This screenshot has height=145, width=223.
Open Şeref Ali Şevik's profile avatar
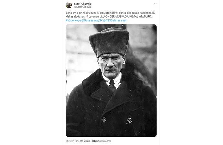[x=69, y=5]
